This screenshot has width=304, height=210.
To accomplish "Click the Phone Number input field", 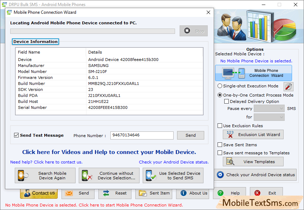I will (x=142, y=135).
